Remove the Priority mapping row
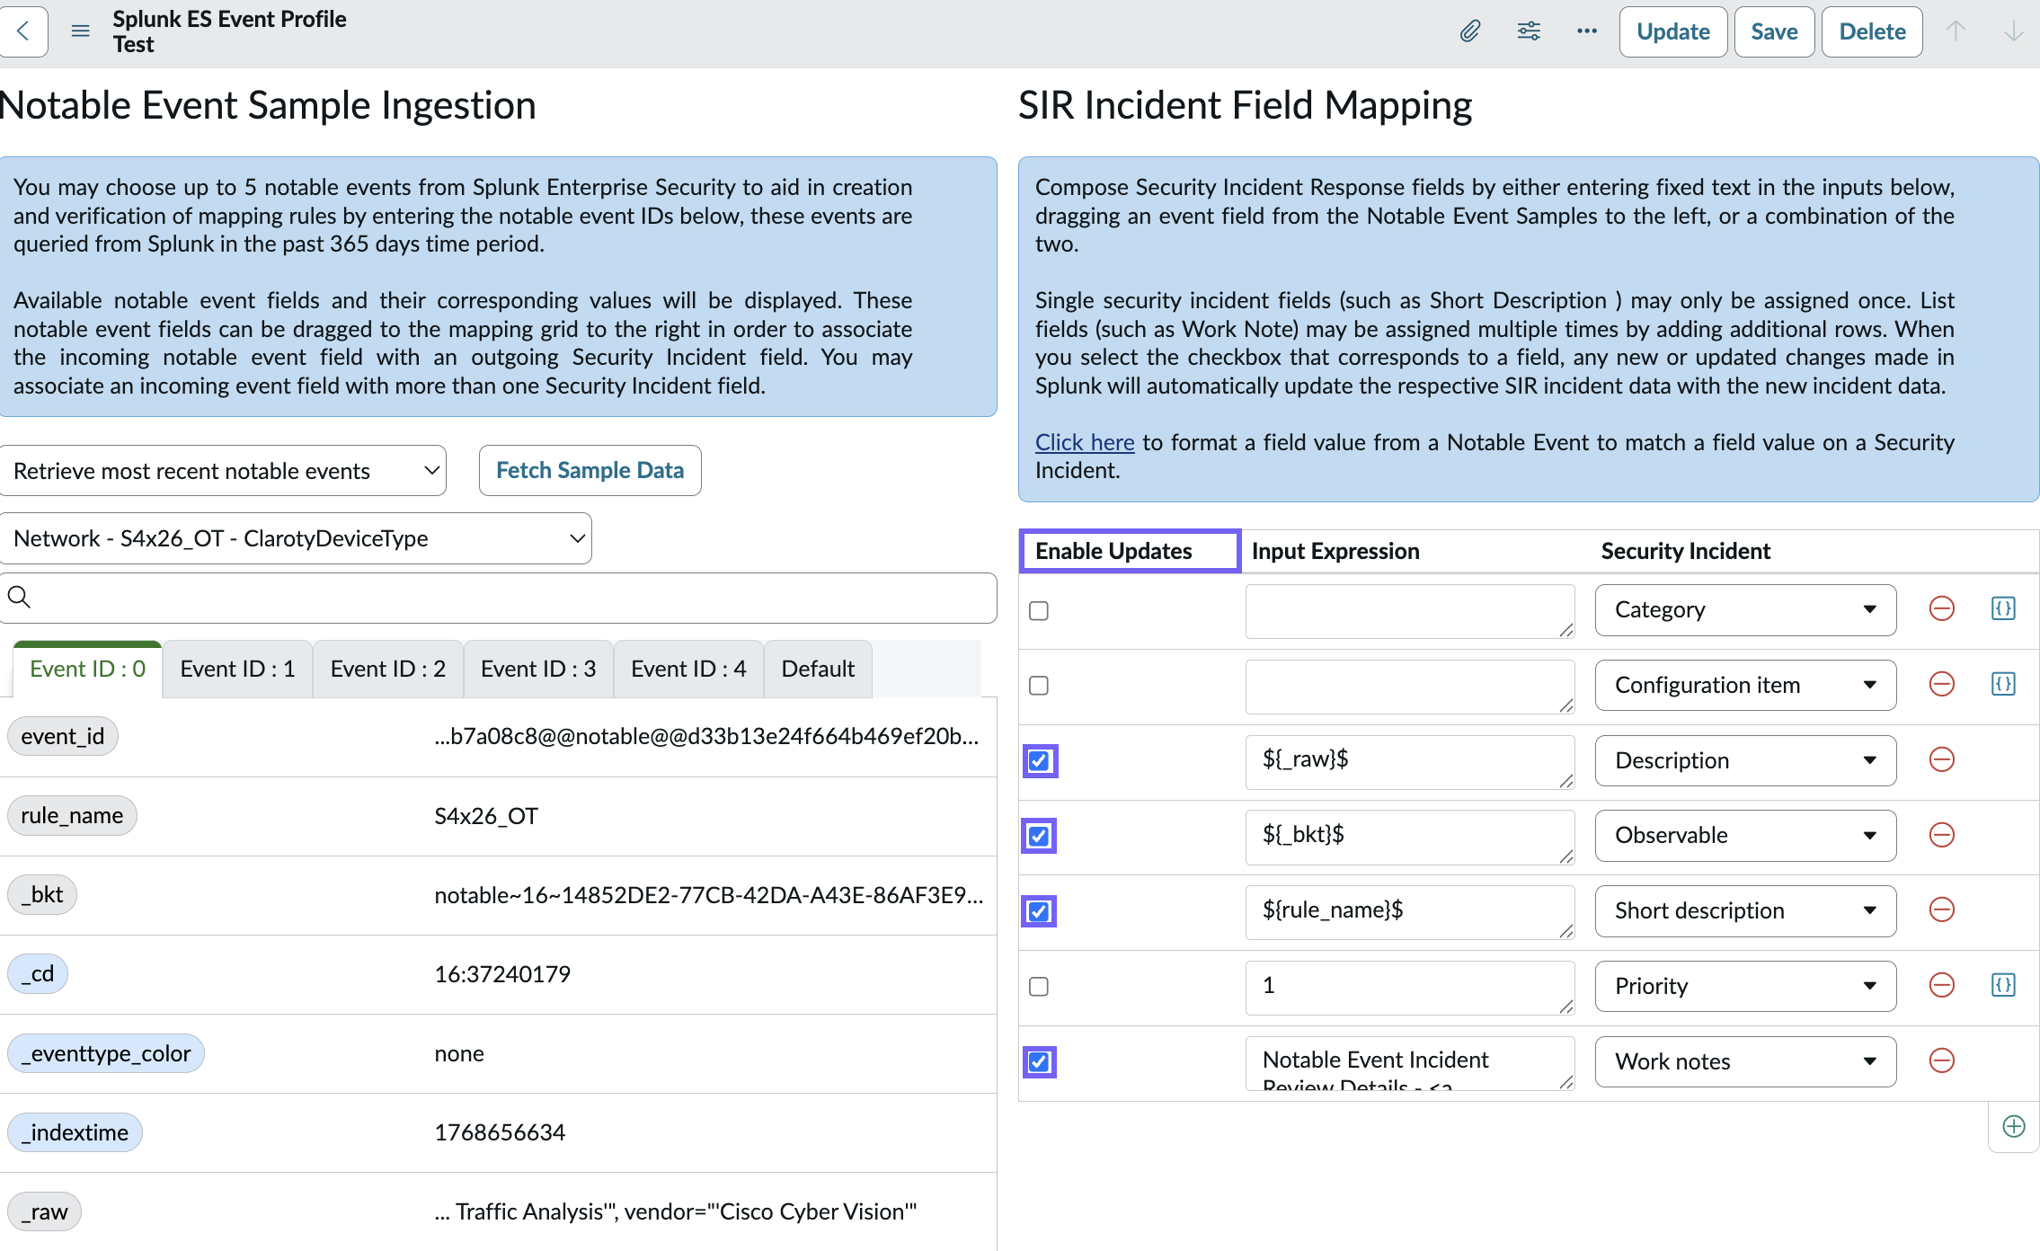2040x1251 pixels. click(1942, 986)
